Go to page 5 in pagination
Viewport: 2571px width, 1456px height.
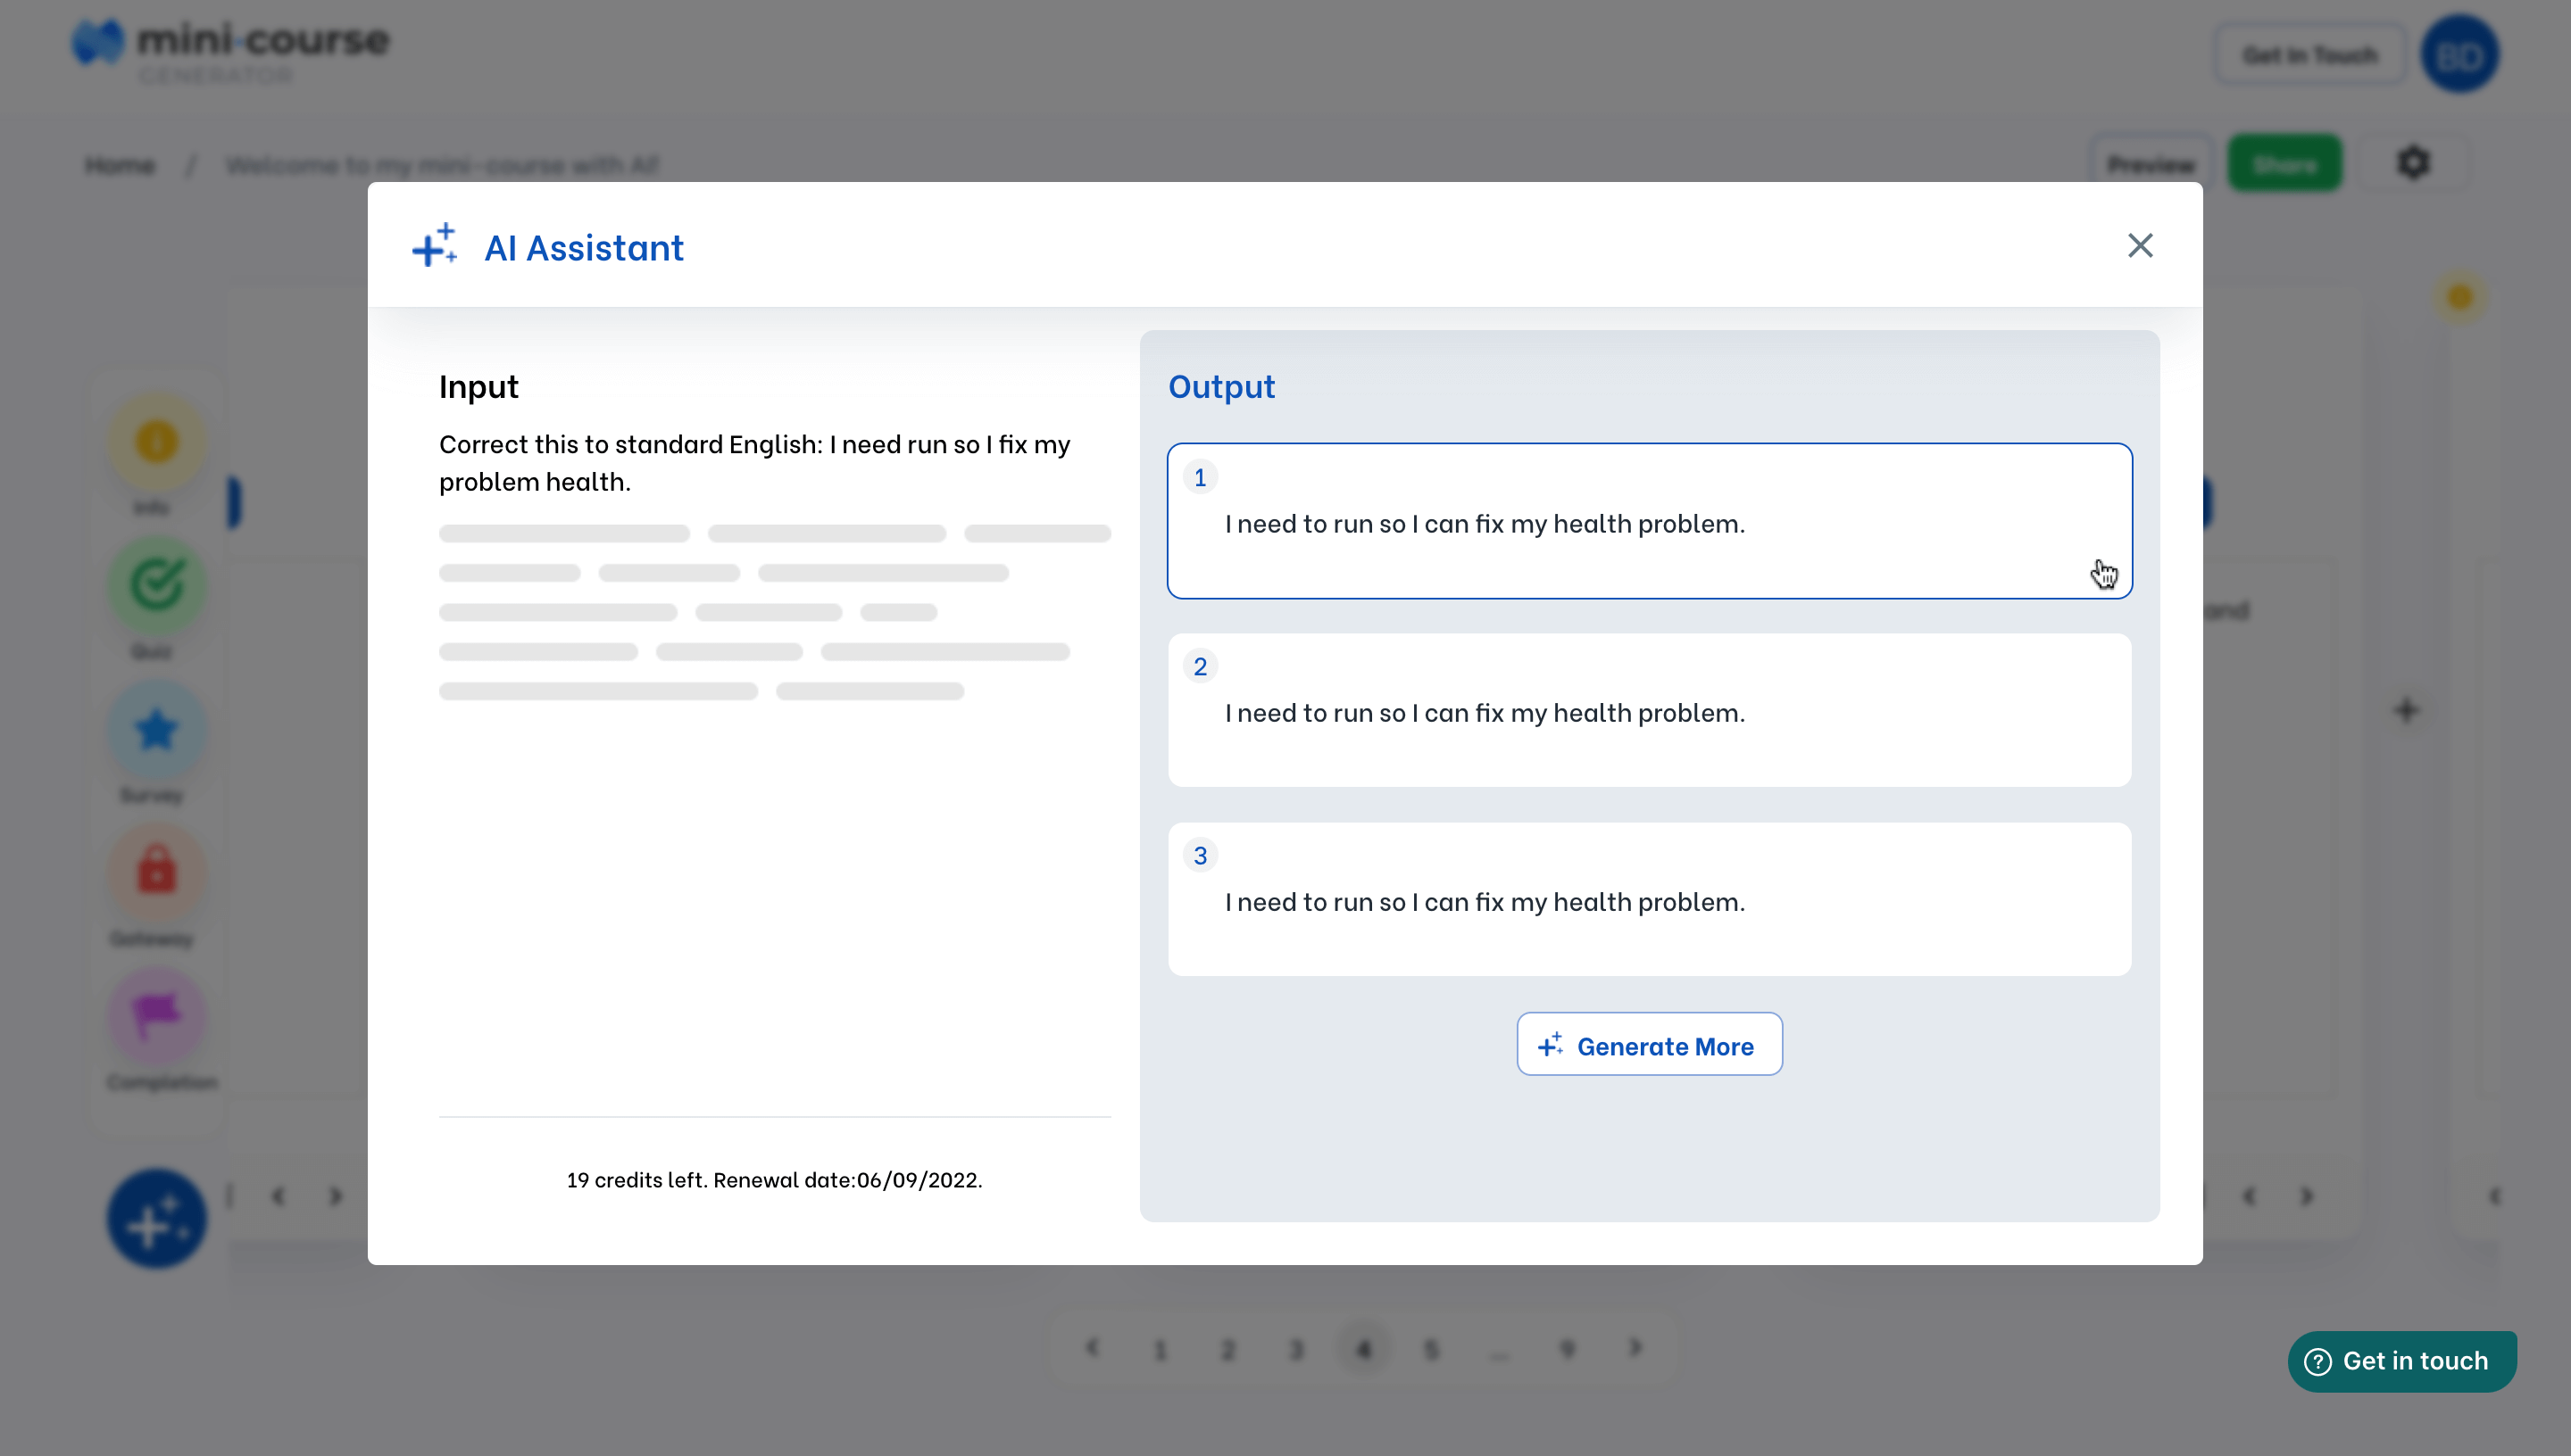coord(1430,1350)
